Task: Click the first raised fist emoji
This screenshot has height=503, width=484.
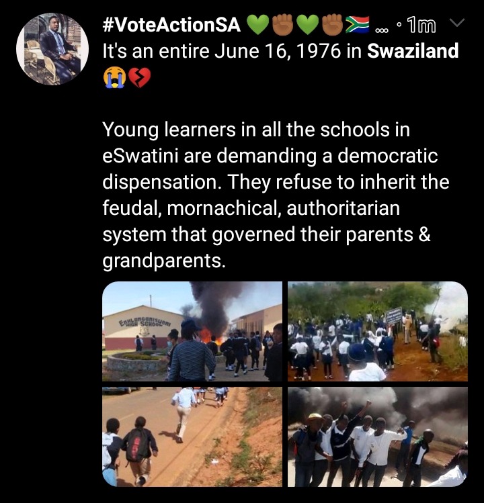Action: point(283,25)
